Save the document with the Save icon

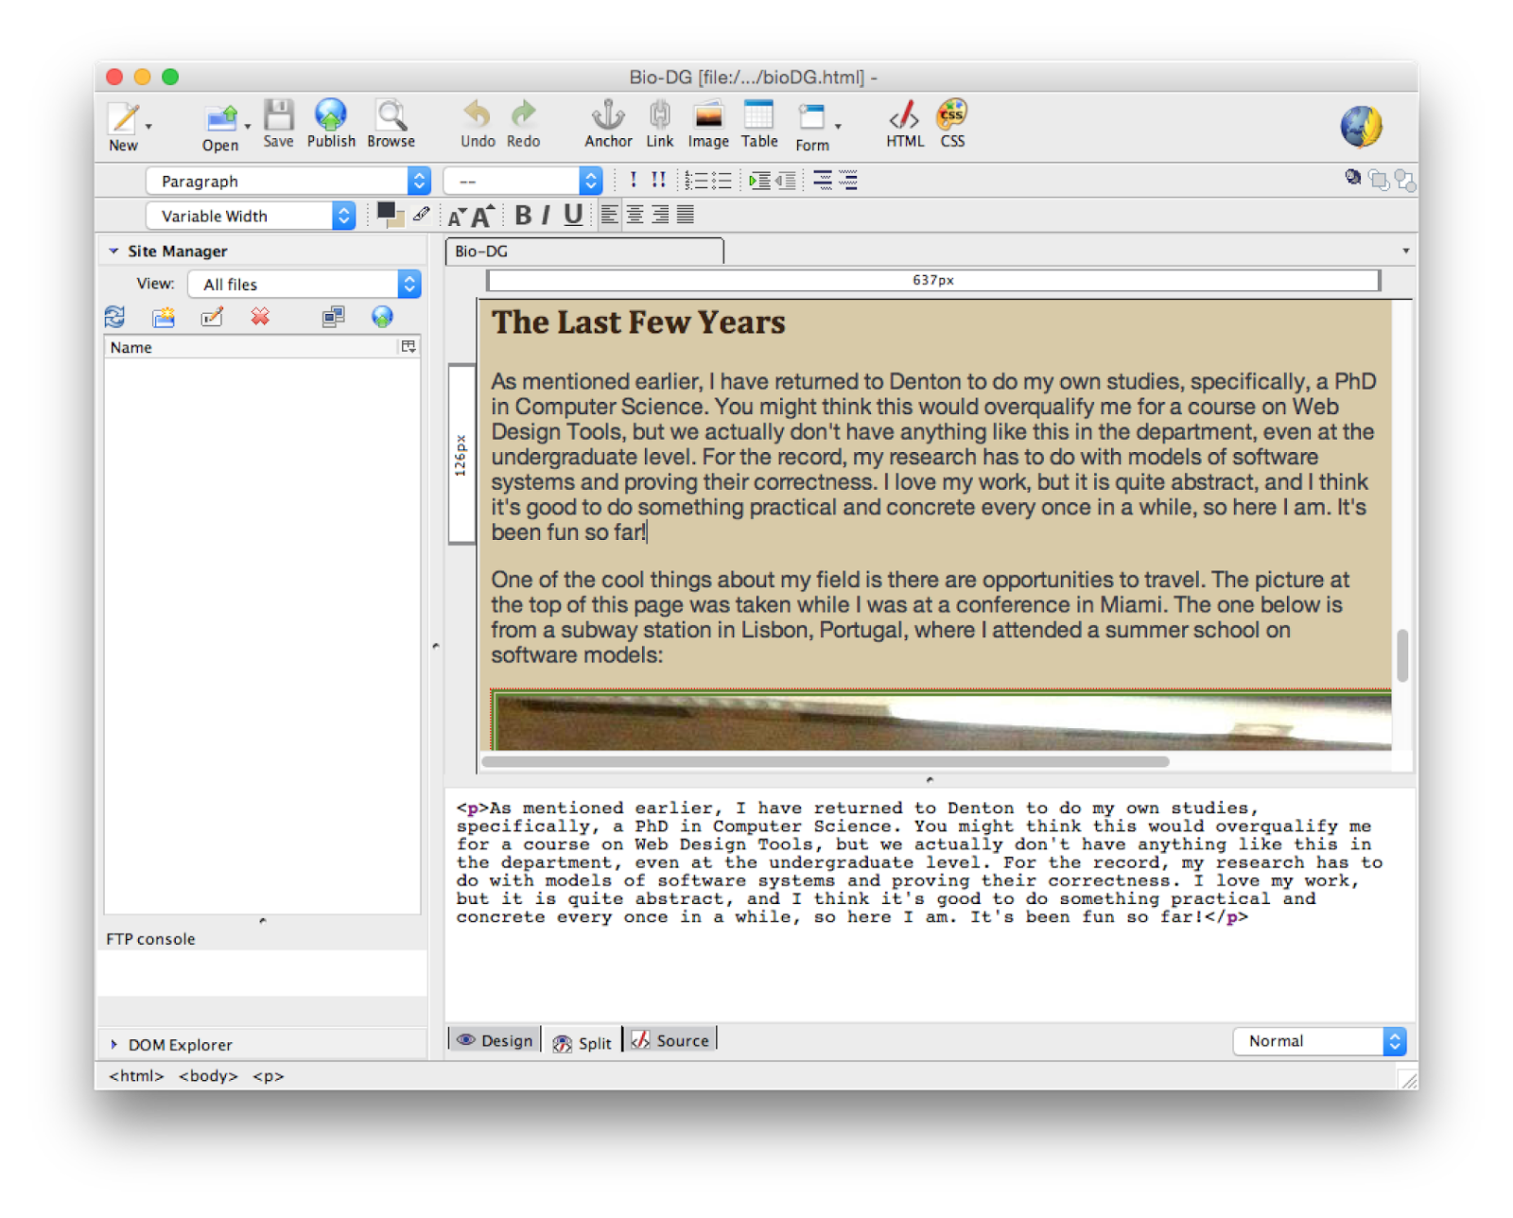click(x=278, y=125)
